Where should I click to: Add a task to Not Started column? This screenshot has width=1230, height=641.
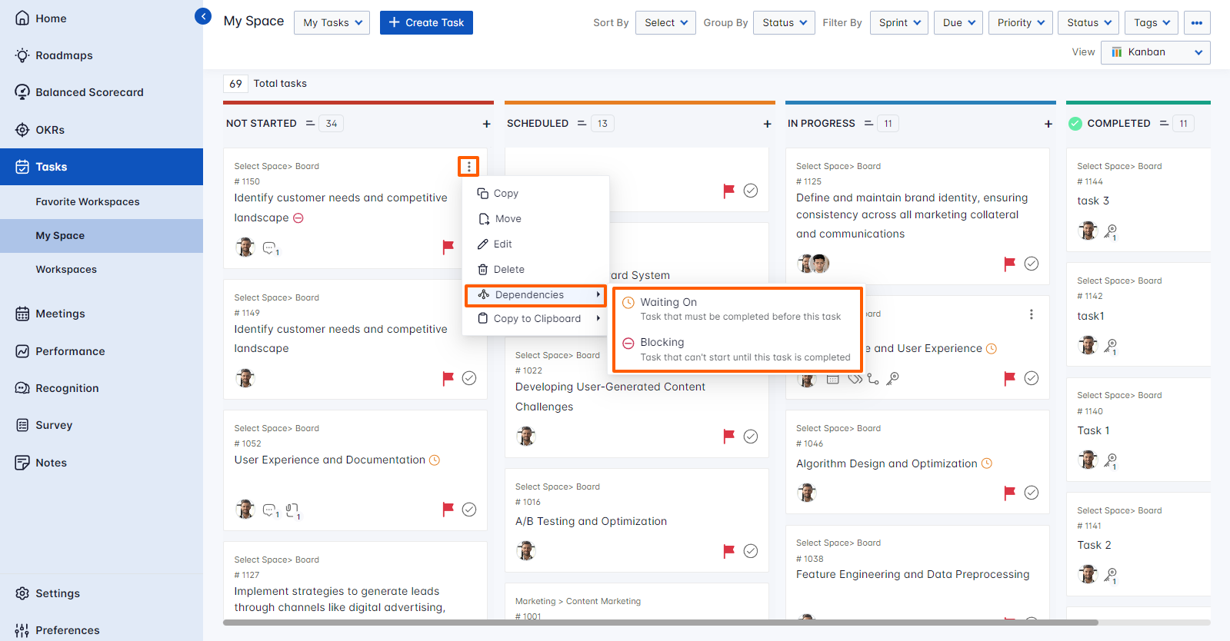click(486, 124)
